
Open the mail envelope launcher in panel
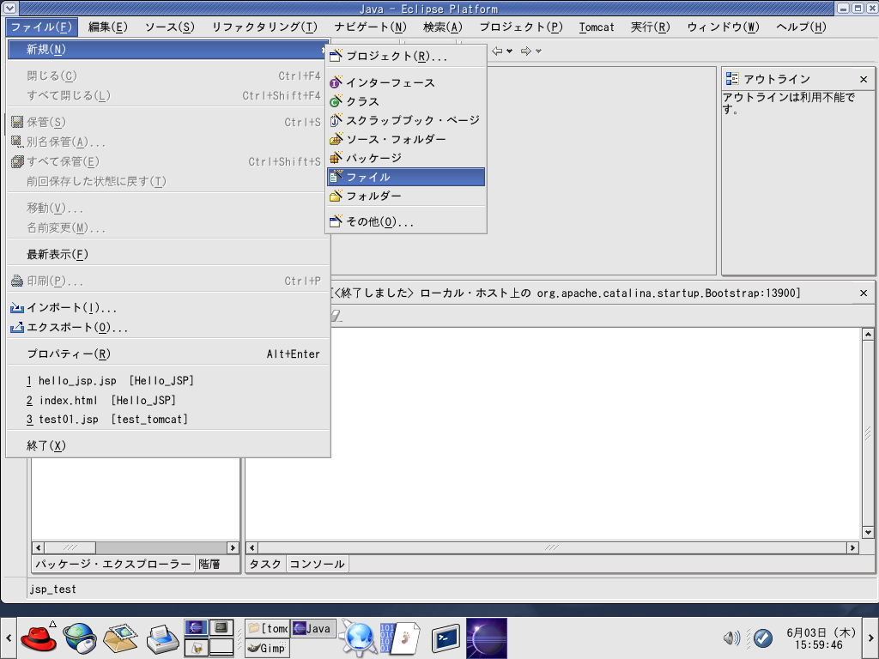(120, 638)
